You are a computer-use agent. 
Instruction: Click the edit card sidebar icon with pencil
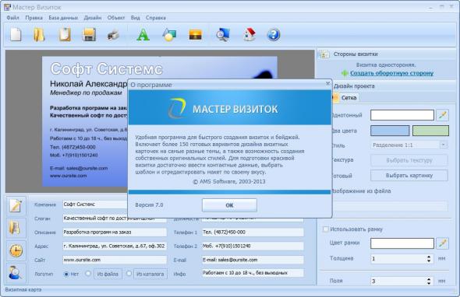(x=16, y=205)
